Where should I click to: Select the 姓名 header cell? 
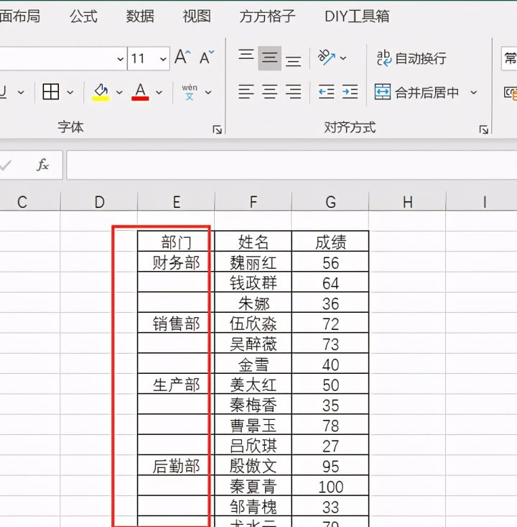[x=253, y=242]
